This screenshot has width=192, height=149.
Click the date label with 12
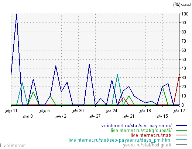coord(179,111)
